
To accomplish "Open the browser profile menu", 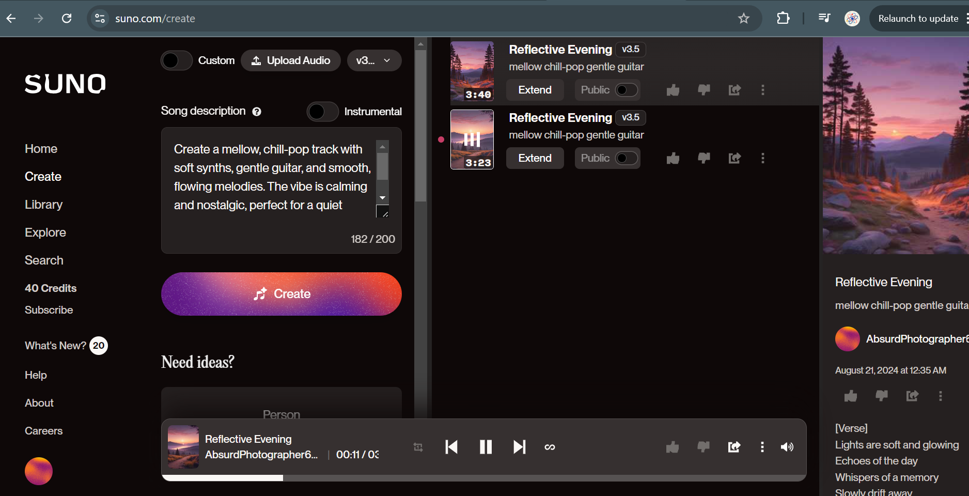I will (x=852, y=19).
